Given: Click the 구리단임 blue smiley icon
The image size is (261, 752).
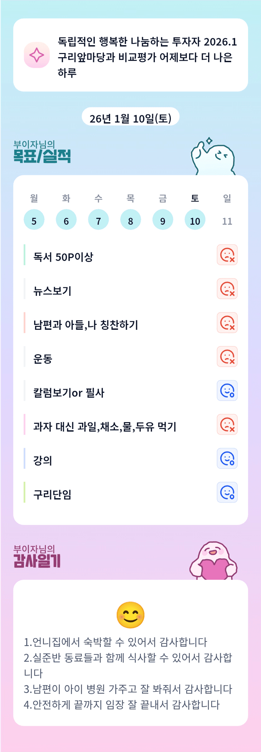Looking at the screenshot, I should click(x=227, y=492).
